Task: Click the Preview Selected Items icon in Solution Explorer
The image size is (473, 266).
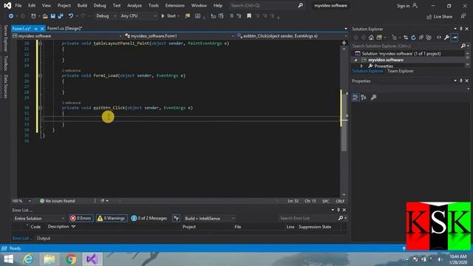Action: 455,38
